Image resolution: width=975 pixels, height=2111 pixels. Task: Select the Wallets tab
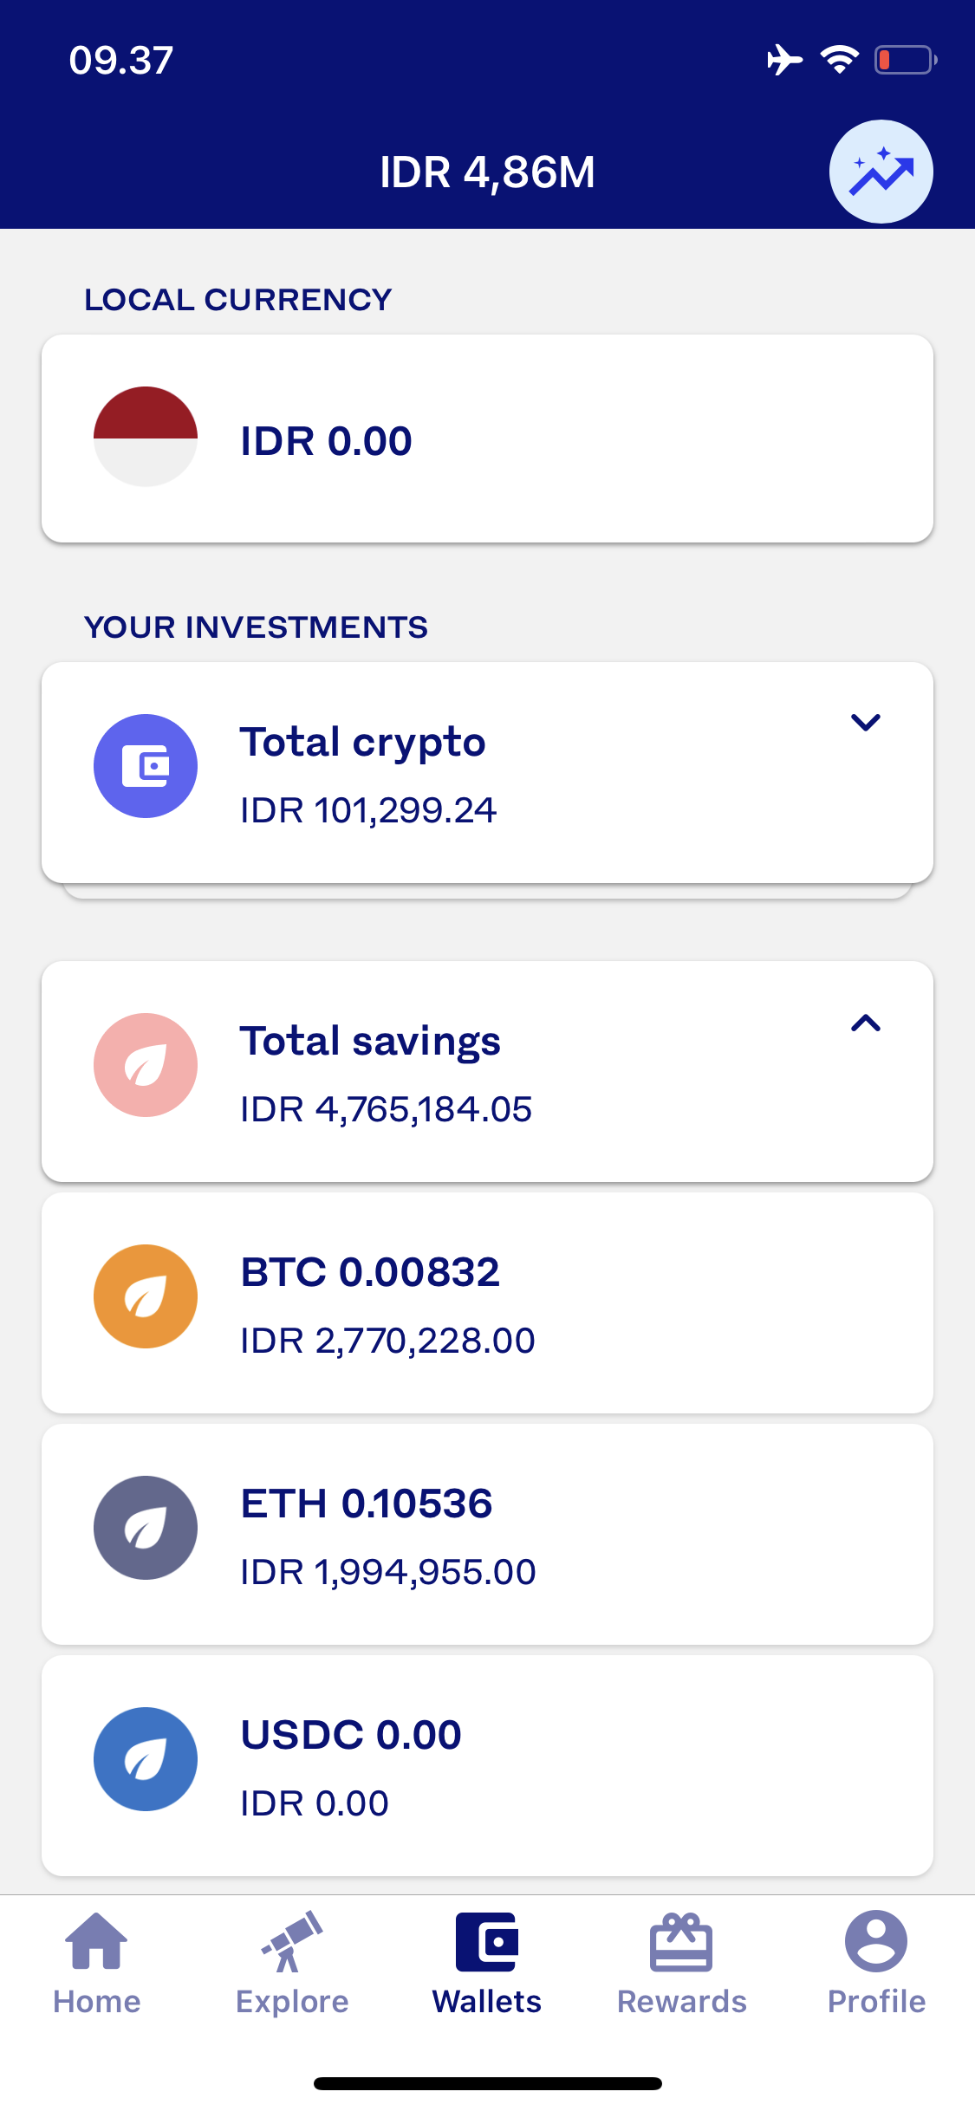click(487, 1964)
